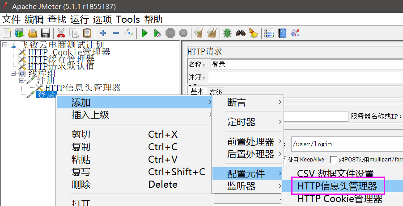Start the test with the green play icon
The height and width of the screenshot is (206, 403).
tap(145, 33)
